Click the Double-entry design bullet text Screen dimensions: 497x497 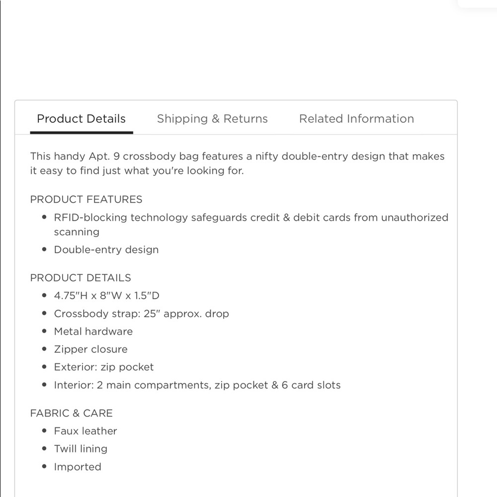coord(106,249)
